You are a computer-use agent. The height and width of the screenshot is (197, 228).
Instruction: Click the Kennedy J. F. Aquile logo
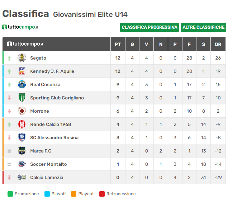coord(22,71)
